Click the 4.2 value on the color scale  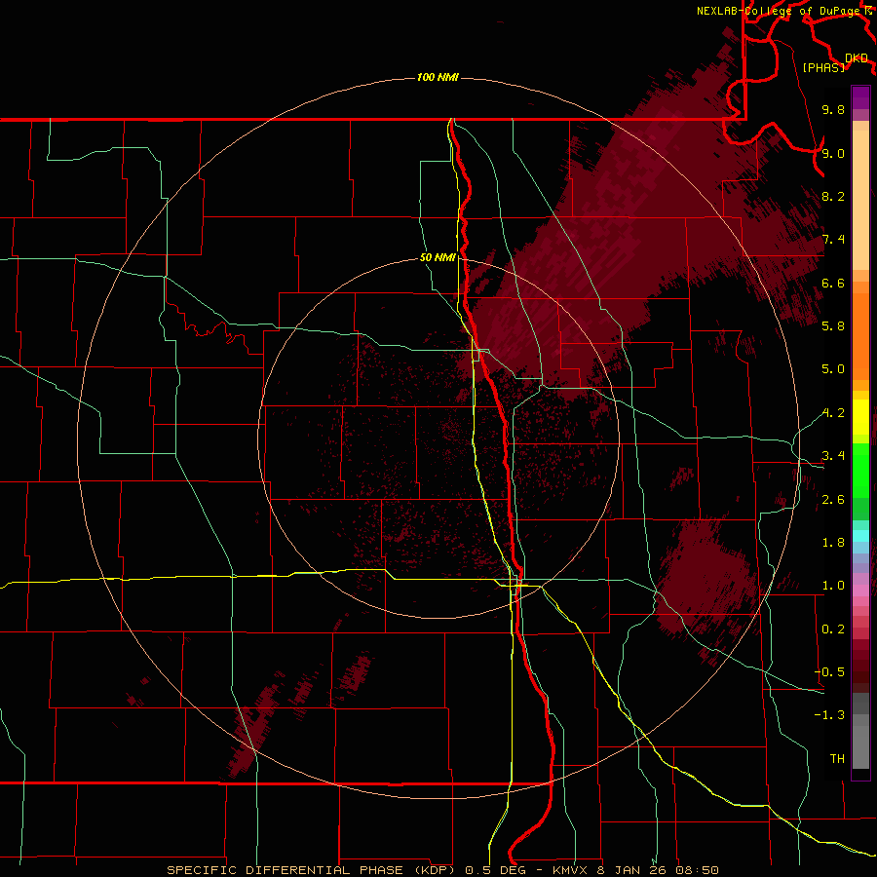point(833,413)
